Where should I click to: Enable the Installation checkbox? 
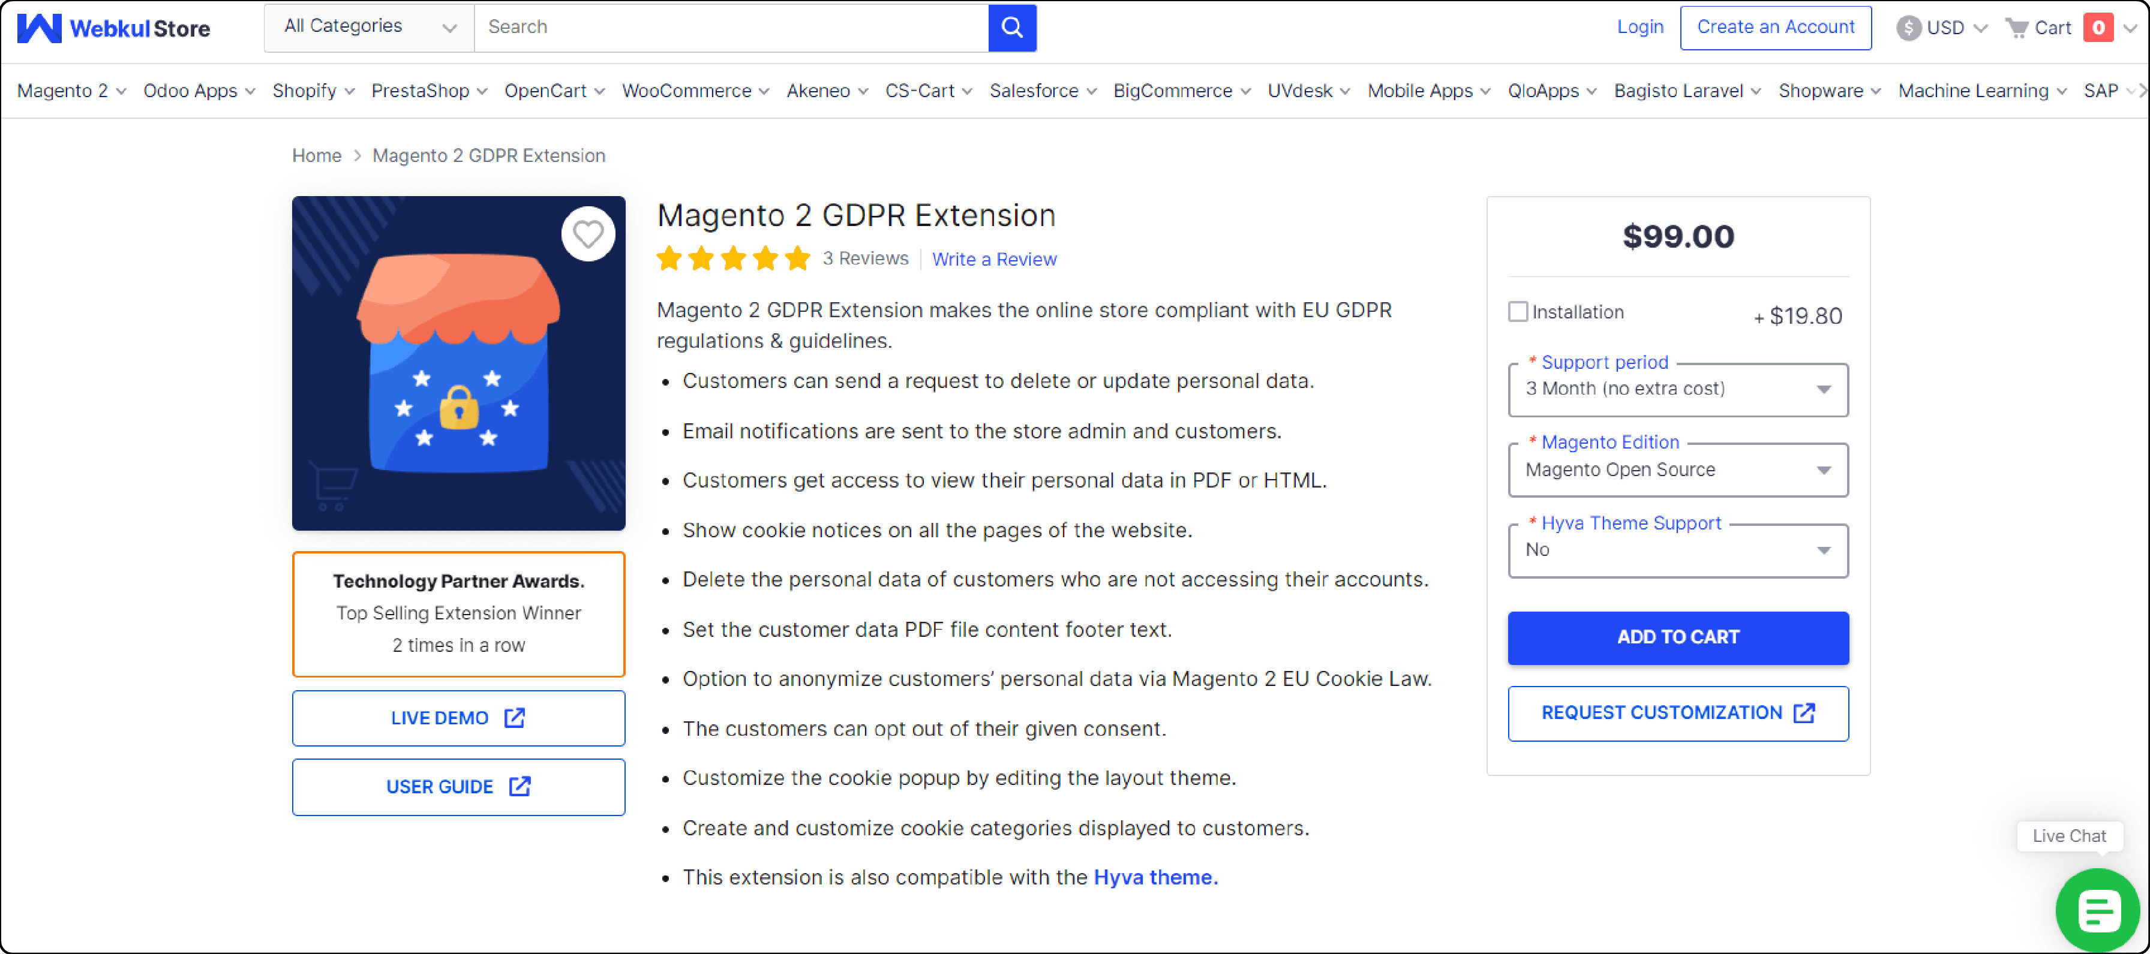[1518, 312]
